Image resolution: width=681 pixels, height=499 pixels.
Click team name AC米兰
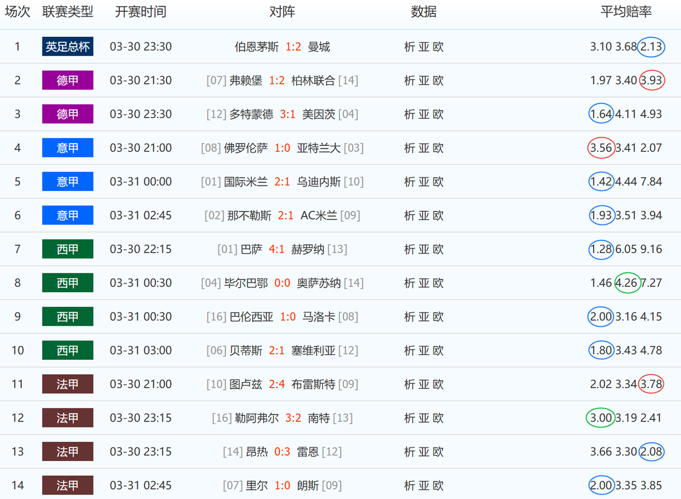(318, 216)
